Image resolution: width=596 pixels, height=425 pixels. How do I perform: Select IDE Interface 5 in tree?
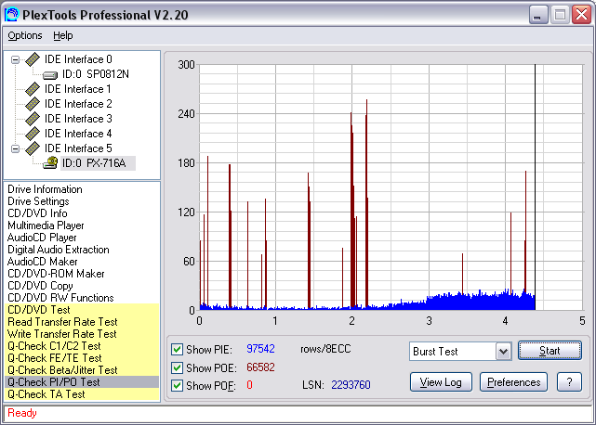(x=78, y=148)
